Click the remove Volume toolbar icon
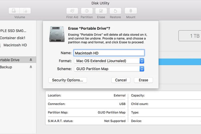 click(25, 11)
